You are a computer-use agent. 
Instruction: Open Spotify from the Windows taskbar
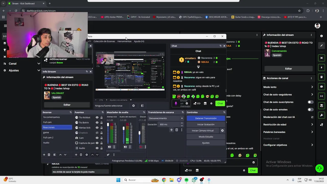186,180
